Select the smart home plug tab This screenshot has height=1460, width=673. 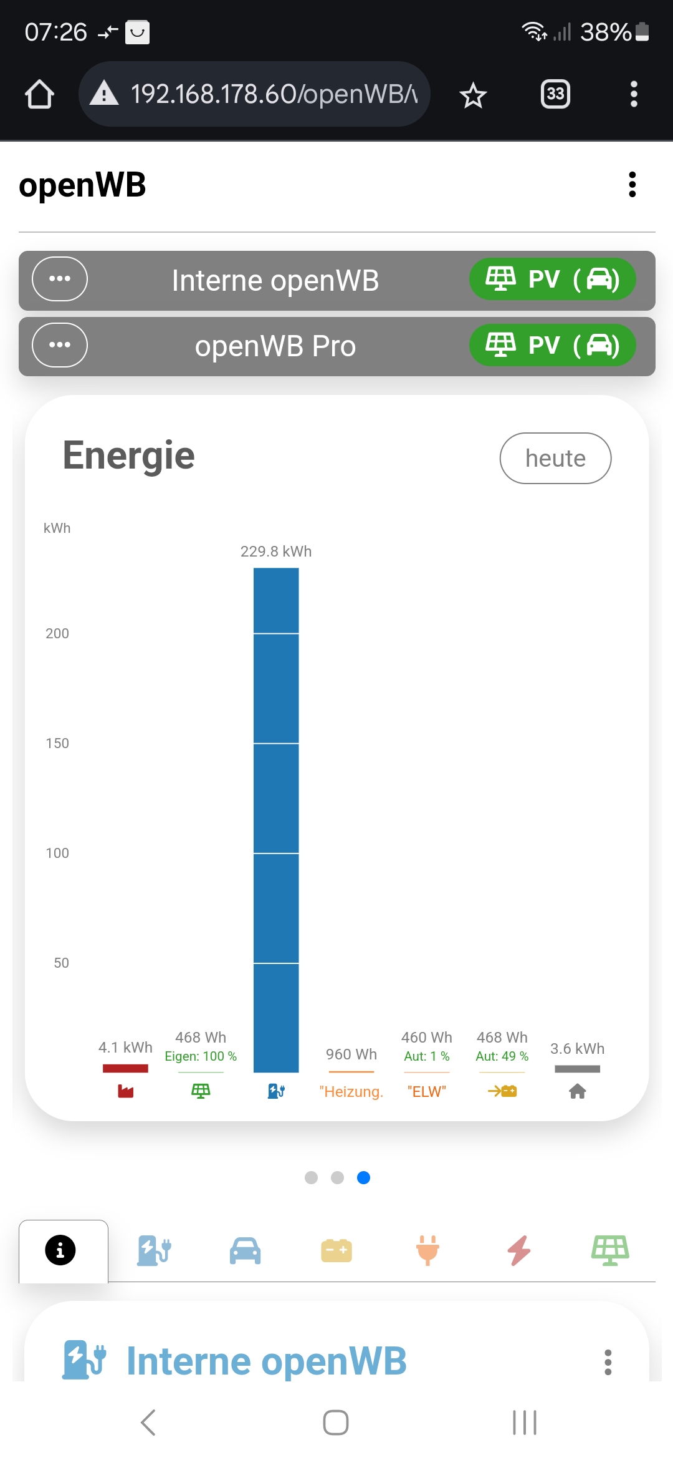[x=427, y=1250]
